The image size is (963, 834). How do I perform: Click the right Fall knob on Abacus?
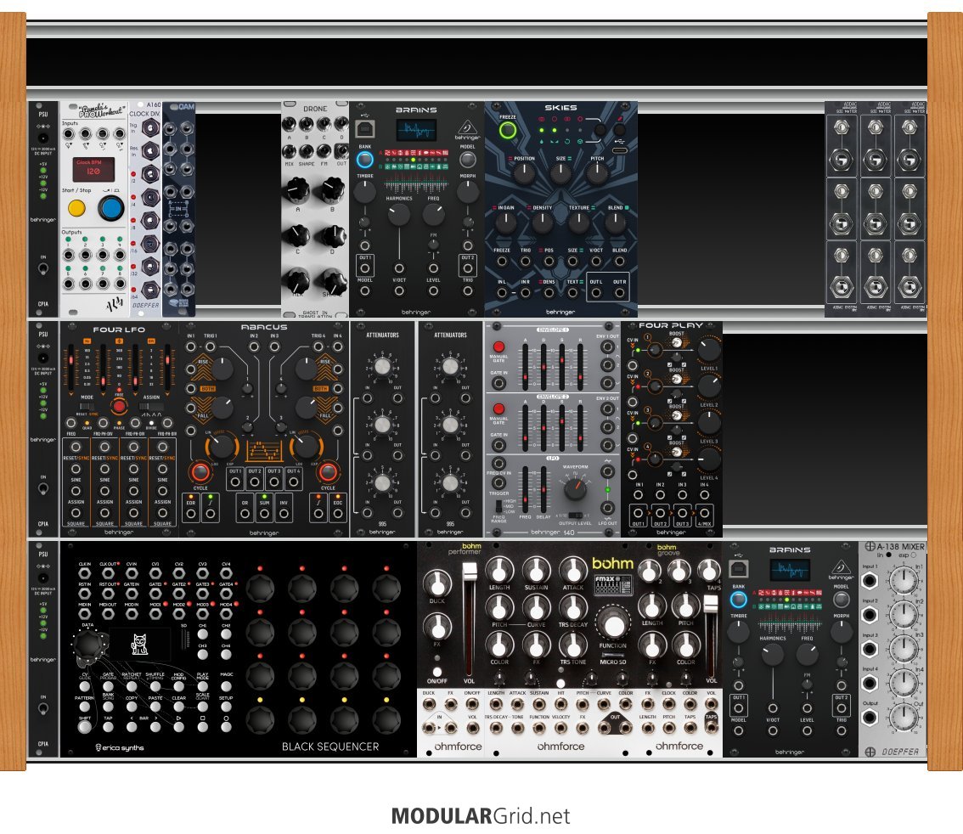pos(306,407)
